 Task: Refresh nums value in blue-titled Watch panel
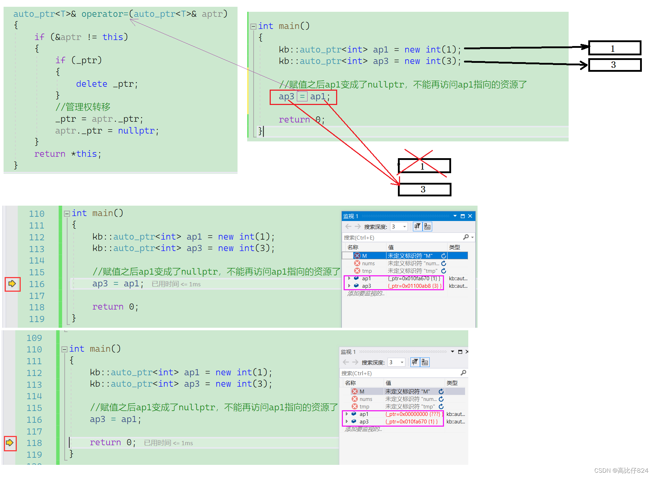point(444,263)
